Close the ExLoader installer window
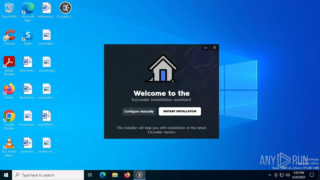Viewport: 320px width, 180px height. point(214,47)
